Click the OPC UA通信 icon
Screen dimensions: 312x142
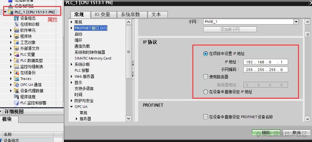[x=17, y=85]
